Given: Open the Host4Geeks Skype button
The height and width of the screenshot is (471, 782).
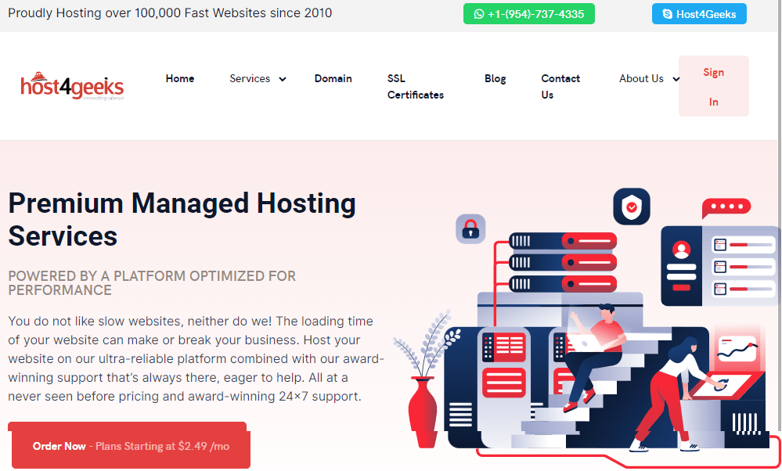Looking at the screenshot, I should 699,14.
